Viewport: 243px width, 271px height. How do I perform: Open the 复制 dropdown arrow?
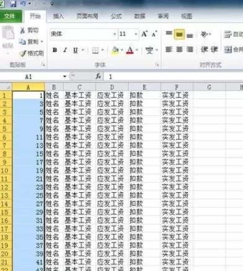[x=42, y=42]
